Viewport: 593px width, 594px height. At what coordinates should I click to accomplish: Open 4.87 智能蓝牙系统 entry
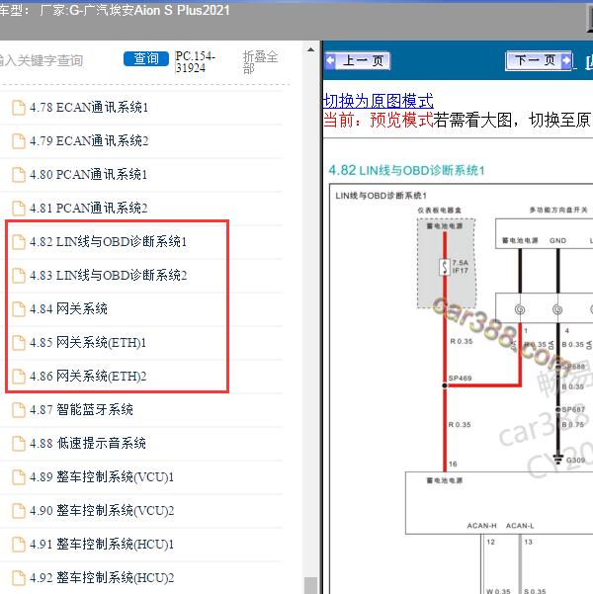point(81,409)
